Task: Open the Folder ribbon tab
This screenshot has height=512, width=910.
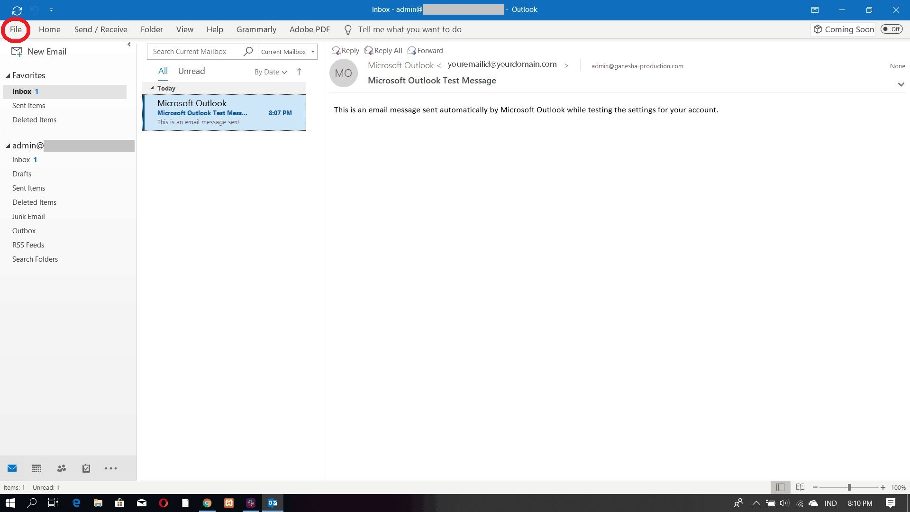Action: (x=152, y=29)
